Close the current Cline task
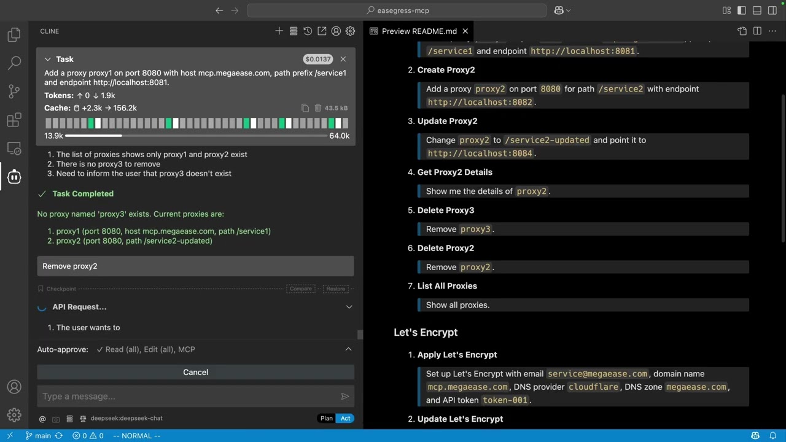786x442 pixels. tap(343, 60)
